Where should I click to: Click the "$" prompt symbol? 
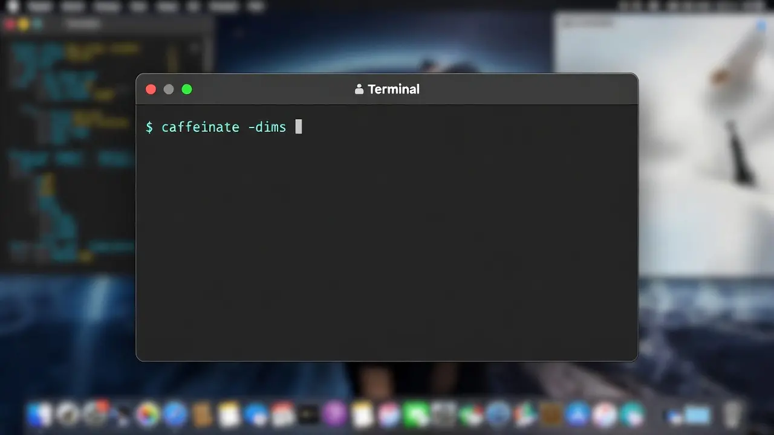click(149, 127)
